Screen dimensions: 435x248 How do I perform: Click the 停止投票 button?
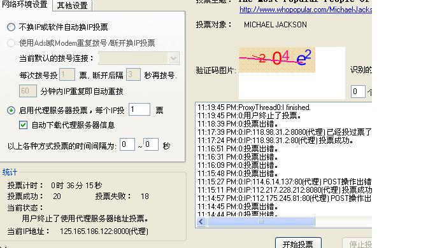(357, 243)
